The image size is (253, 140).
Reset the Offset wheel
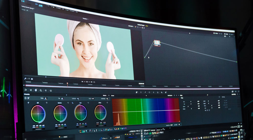[108, 103]
